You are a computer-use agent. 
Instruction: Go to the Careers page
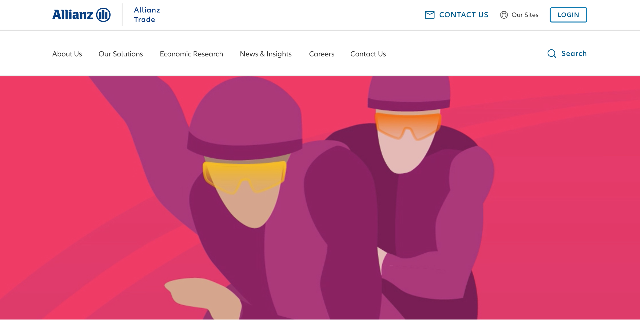(322, 54)
